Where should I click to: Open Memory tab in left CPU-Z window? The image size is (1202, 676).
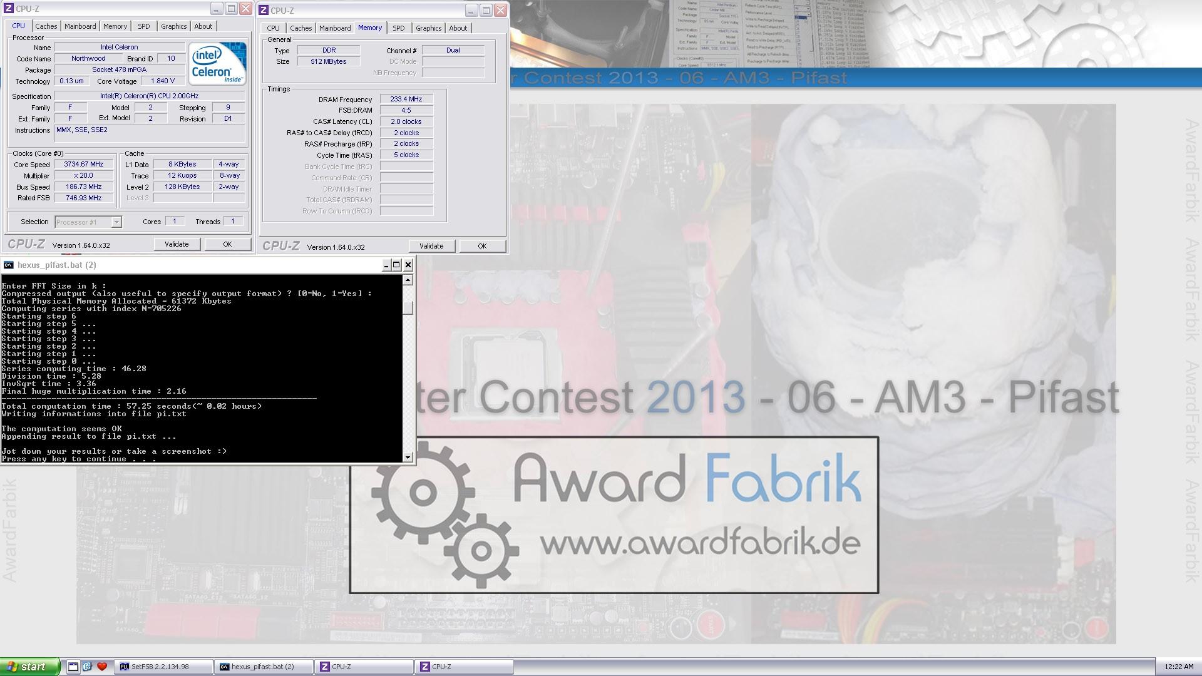coord(115,26)
